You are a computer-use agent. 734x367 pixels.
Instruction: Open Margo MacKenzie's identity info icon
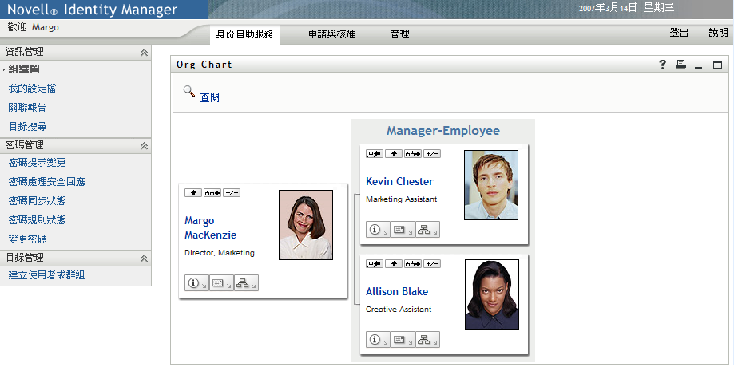point(196,283)
